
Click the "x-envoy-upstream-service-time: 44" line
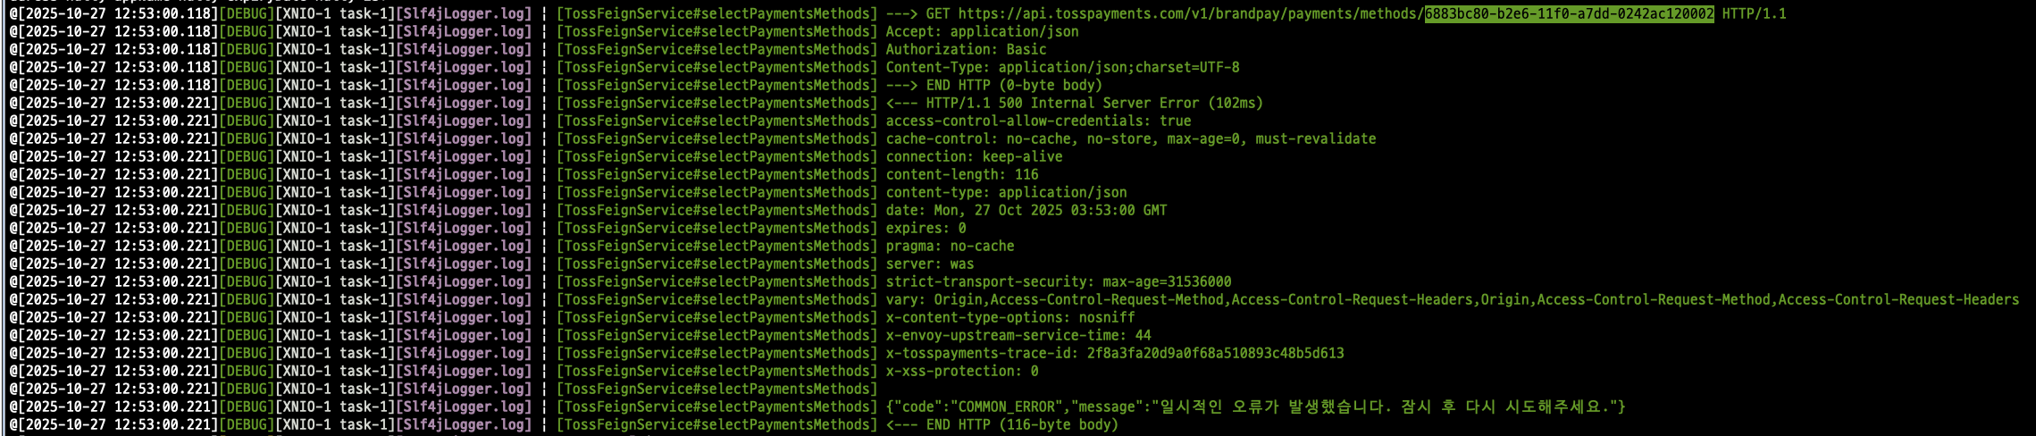tap(1018, 335)
